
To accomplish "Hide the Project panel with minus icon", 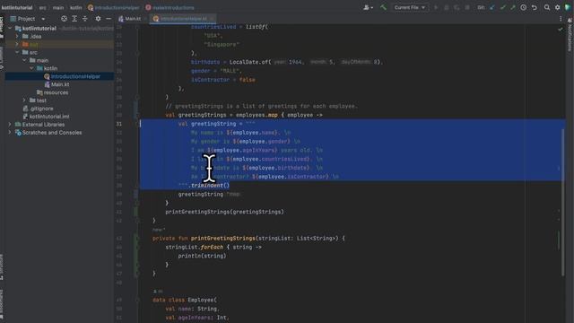I will point(109,19).
